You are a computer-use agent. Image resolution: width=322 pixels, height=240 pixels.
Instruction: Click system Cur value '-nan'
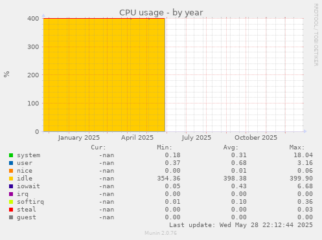[106, 155]
